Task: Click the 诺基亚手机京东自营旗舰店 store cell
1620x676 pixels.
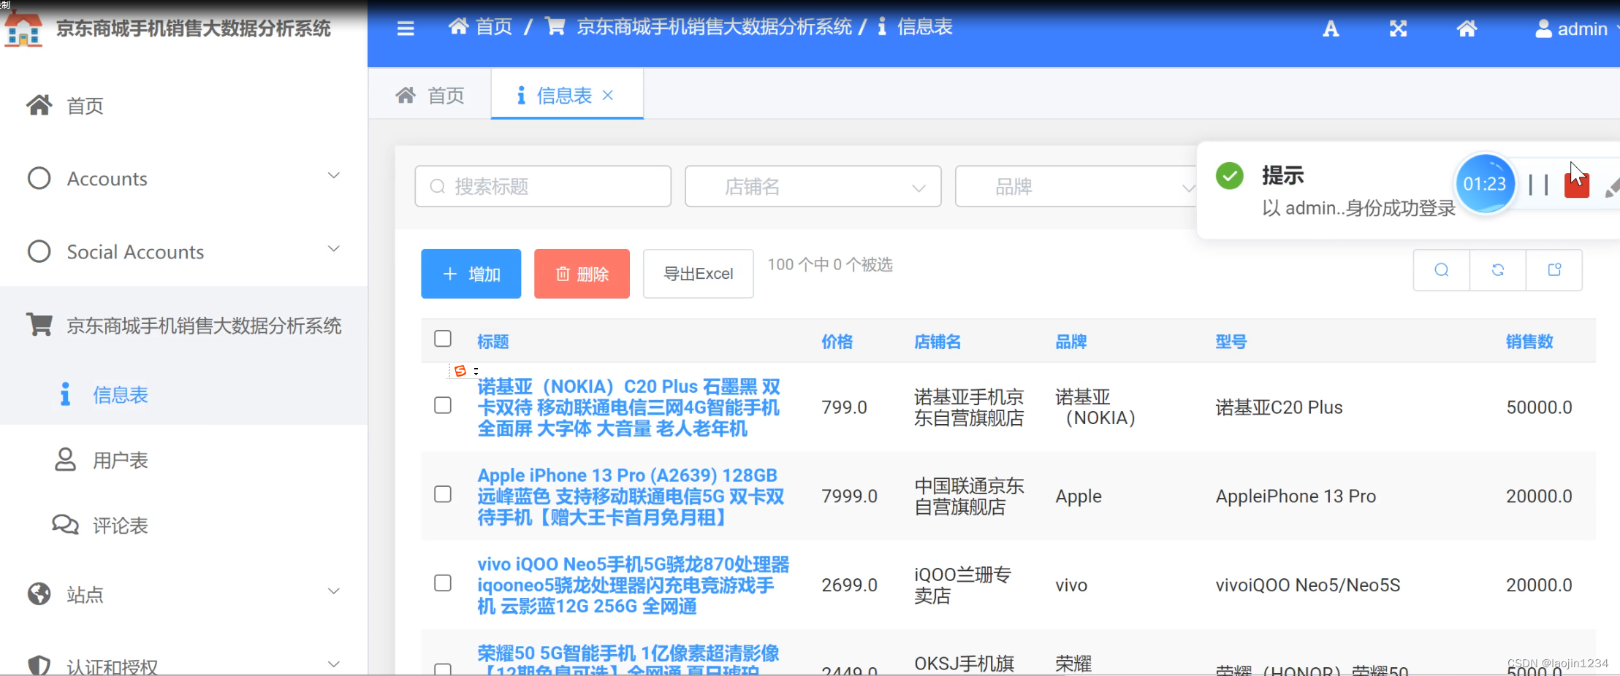Action: tap(969, 407)
